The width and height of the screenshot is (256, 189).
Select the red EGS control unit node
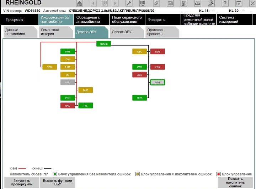tap(158, 67)
